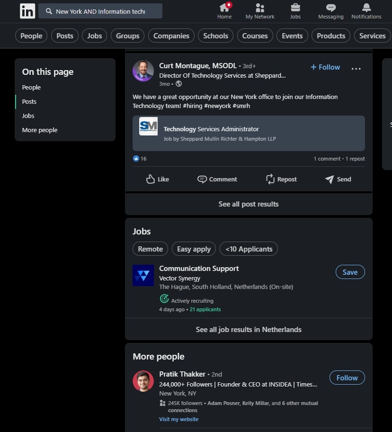392x432 pixels.
Task: Repost Curt Montague's post
Action: [x=281, y=179]
